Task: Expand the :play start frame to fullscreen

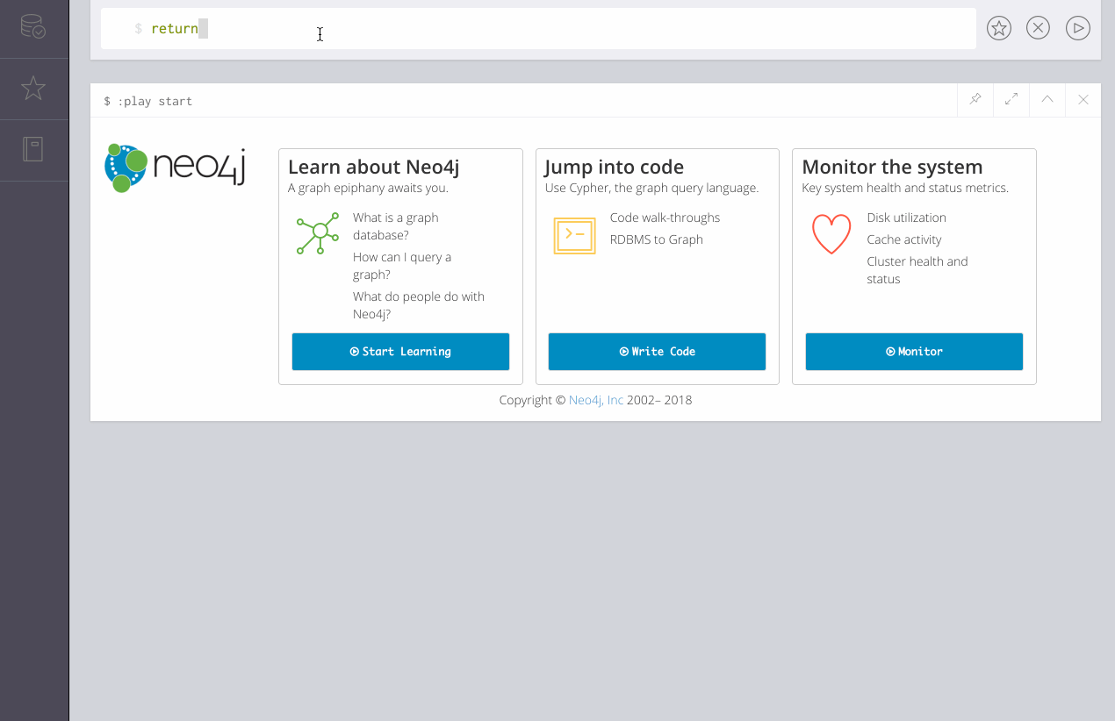Action: coord(1011,100)
